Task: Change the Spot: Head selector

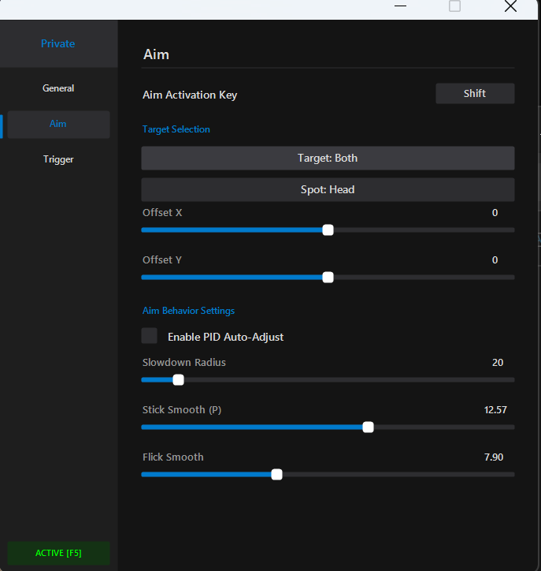Action: tap(328, 190)
